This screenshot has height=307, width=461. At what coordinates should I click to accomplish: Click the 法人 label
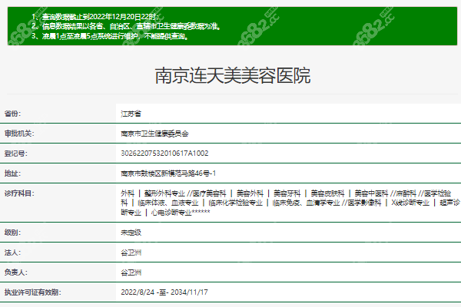click(x=12, y=253)
